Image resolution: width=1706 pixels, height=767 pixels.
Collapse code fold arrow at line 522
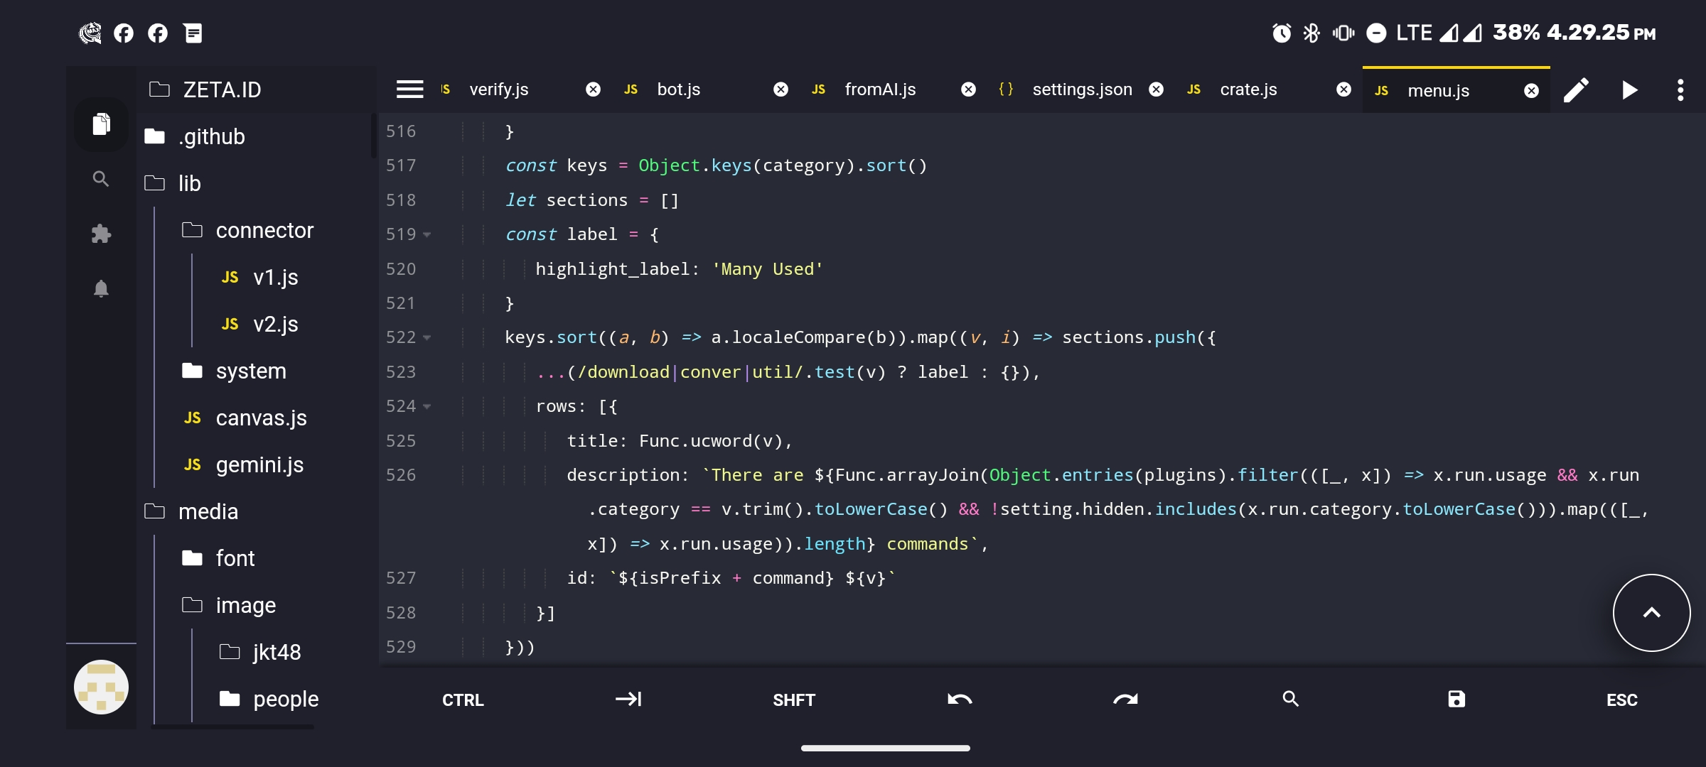(427, 338)
